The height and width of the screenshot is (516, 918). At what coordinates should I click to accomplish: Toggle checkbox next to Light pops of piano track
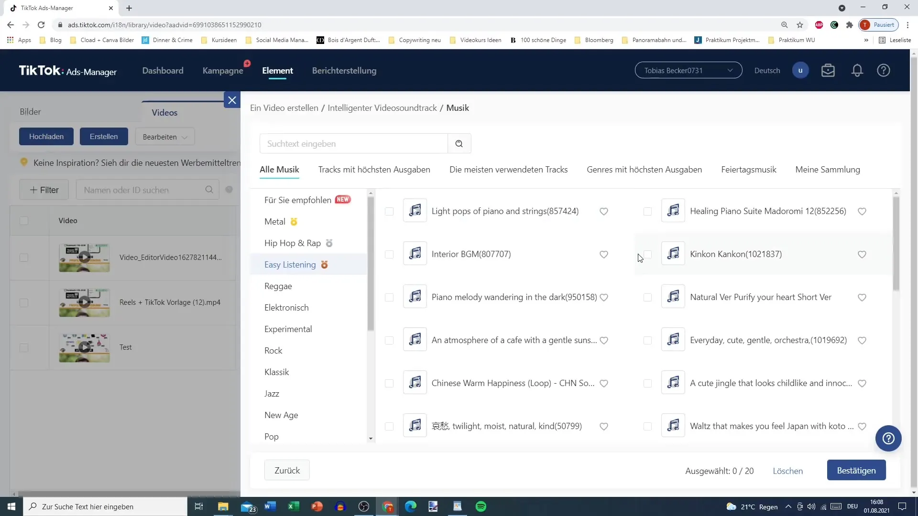pos(389,210)
